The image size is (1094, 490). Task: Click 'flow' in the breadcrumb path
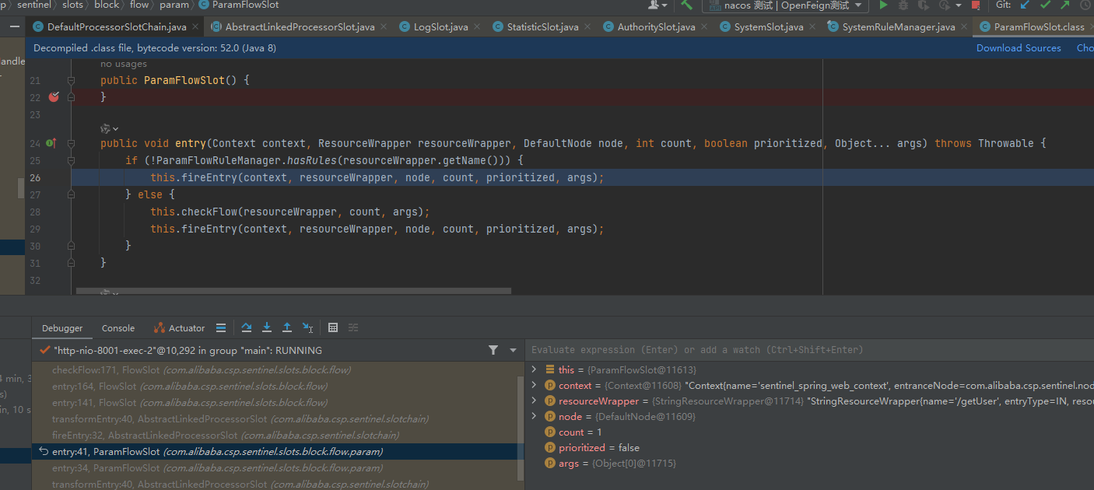139,5
